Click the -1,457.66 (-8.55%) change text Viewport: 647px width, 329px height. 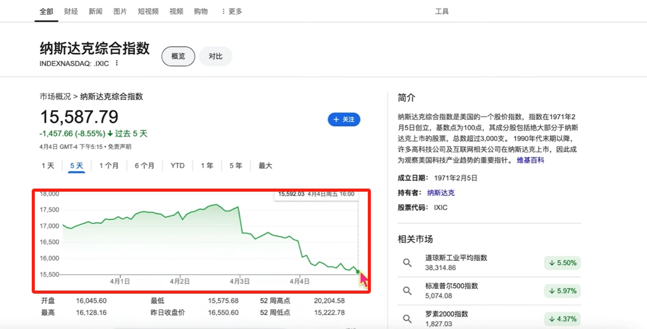72,134
